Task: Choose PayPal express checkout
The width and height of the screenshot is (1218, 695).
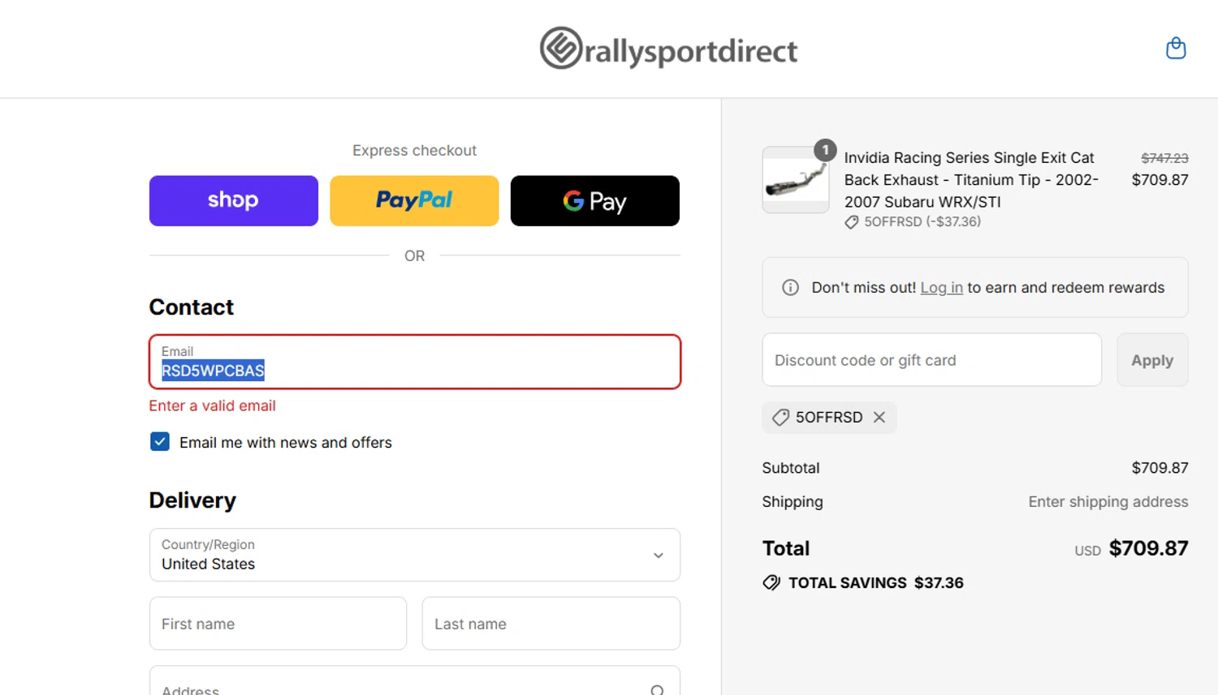Action: (414, 200)
